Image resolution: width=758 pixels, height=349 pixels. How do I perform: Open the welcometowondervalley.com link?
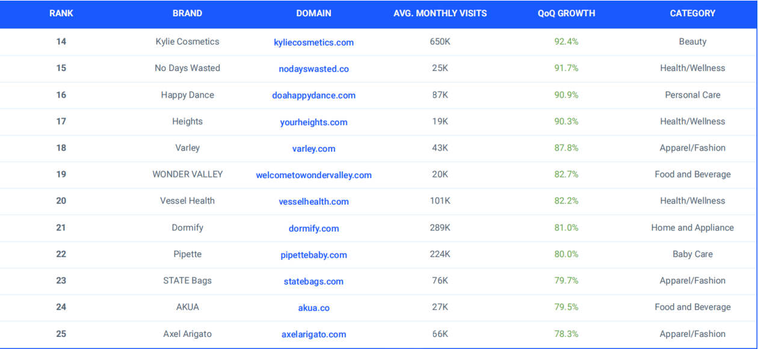313,175
